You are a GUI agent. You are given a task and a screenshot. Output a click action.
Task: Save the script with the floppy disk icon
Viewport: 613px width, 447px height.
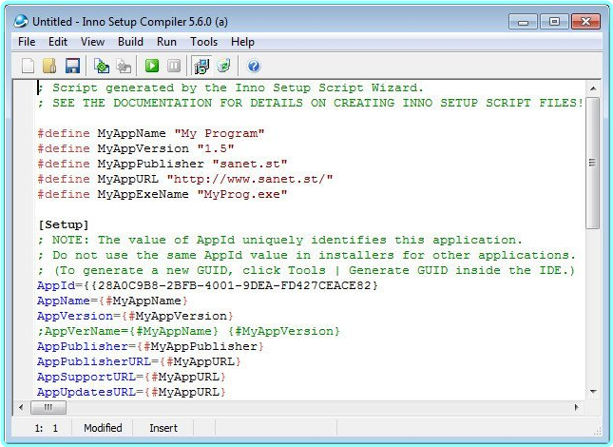click(71, 66)
